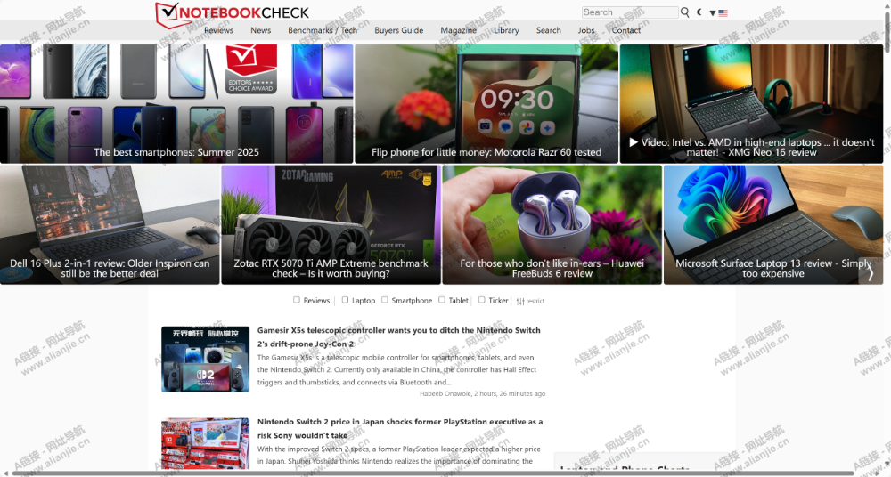Click the play triangle on video tile
This screenshot has width=891, height=477.
(634, 142)
